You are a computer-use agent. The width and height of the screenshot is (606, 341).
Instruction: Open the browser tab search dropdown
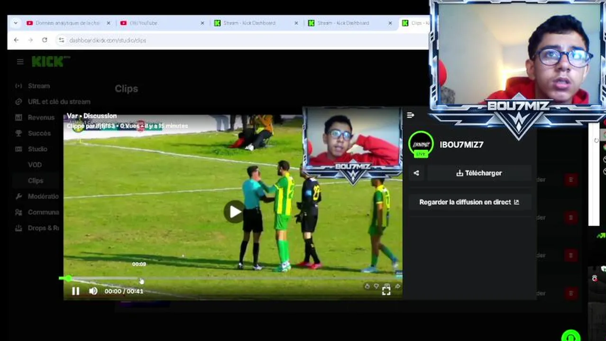coord(16,23)
